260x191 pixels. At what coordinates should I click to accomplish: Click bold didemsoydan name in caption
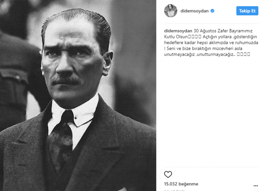point(178,31)
